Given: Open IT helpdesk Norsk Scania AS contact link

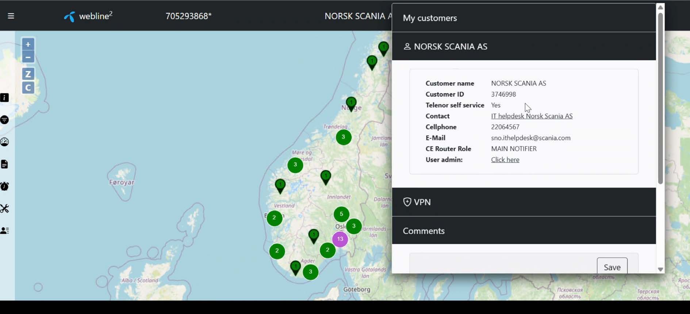Looking at the screenshot, I should [x=532, y=116].
